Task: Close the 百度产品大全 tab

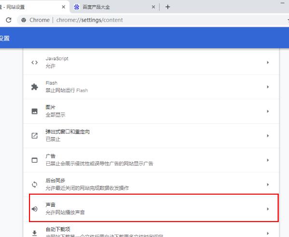Action: click(153, 7)
